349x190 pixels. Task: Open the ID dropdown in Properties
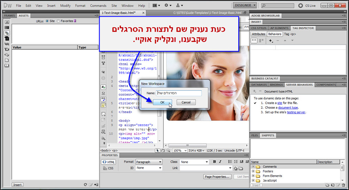tap(149, 168)
